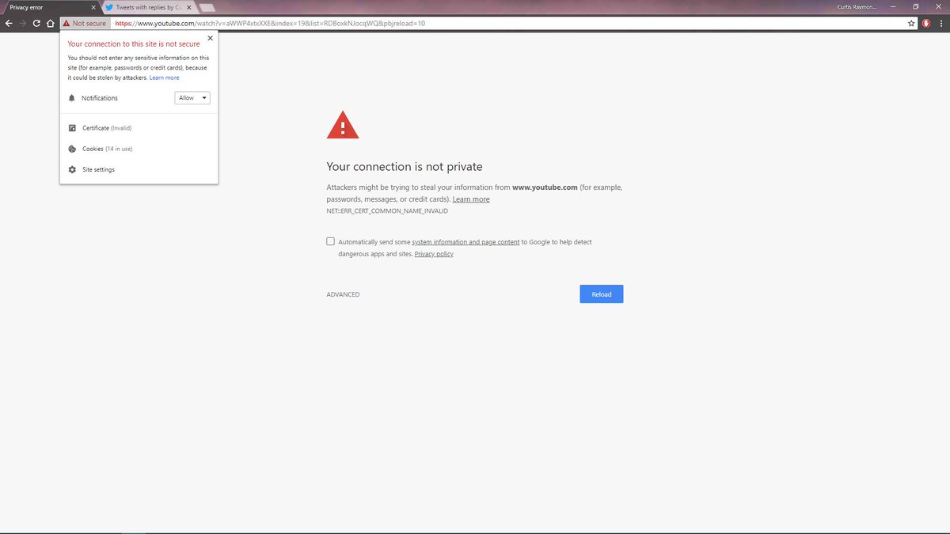View the Certificate (Invalid) details

pos(107,128)
